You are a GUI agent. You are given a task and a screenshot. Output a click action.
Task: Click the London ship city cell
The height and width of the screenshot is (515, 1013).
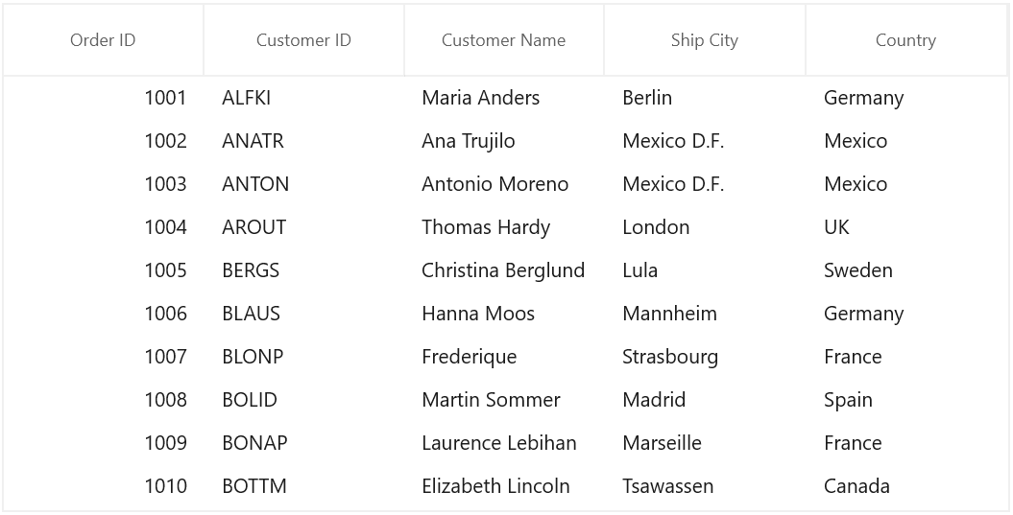[x=704, y=227]
